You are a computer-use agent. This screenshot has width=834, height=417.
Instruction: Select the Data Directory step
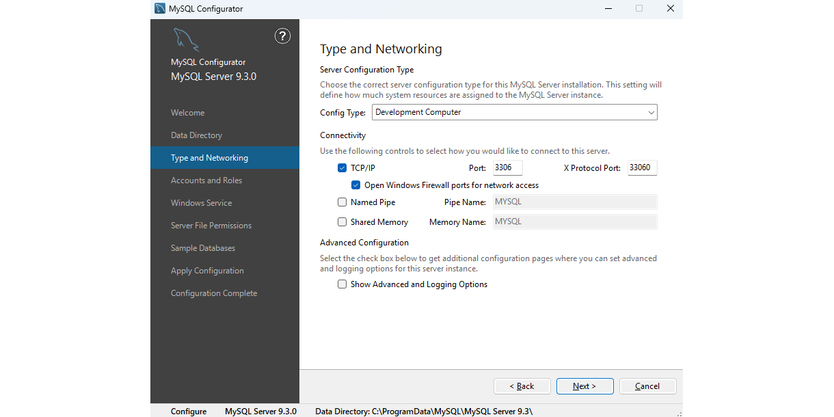(196, 135)
